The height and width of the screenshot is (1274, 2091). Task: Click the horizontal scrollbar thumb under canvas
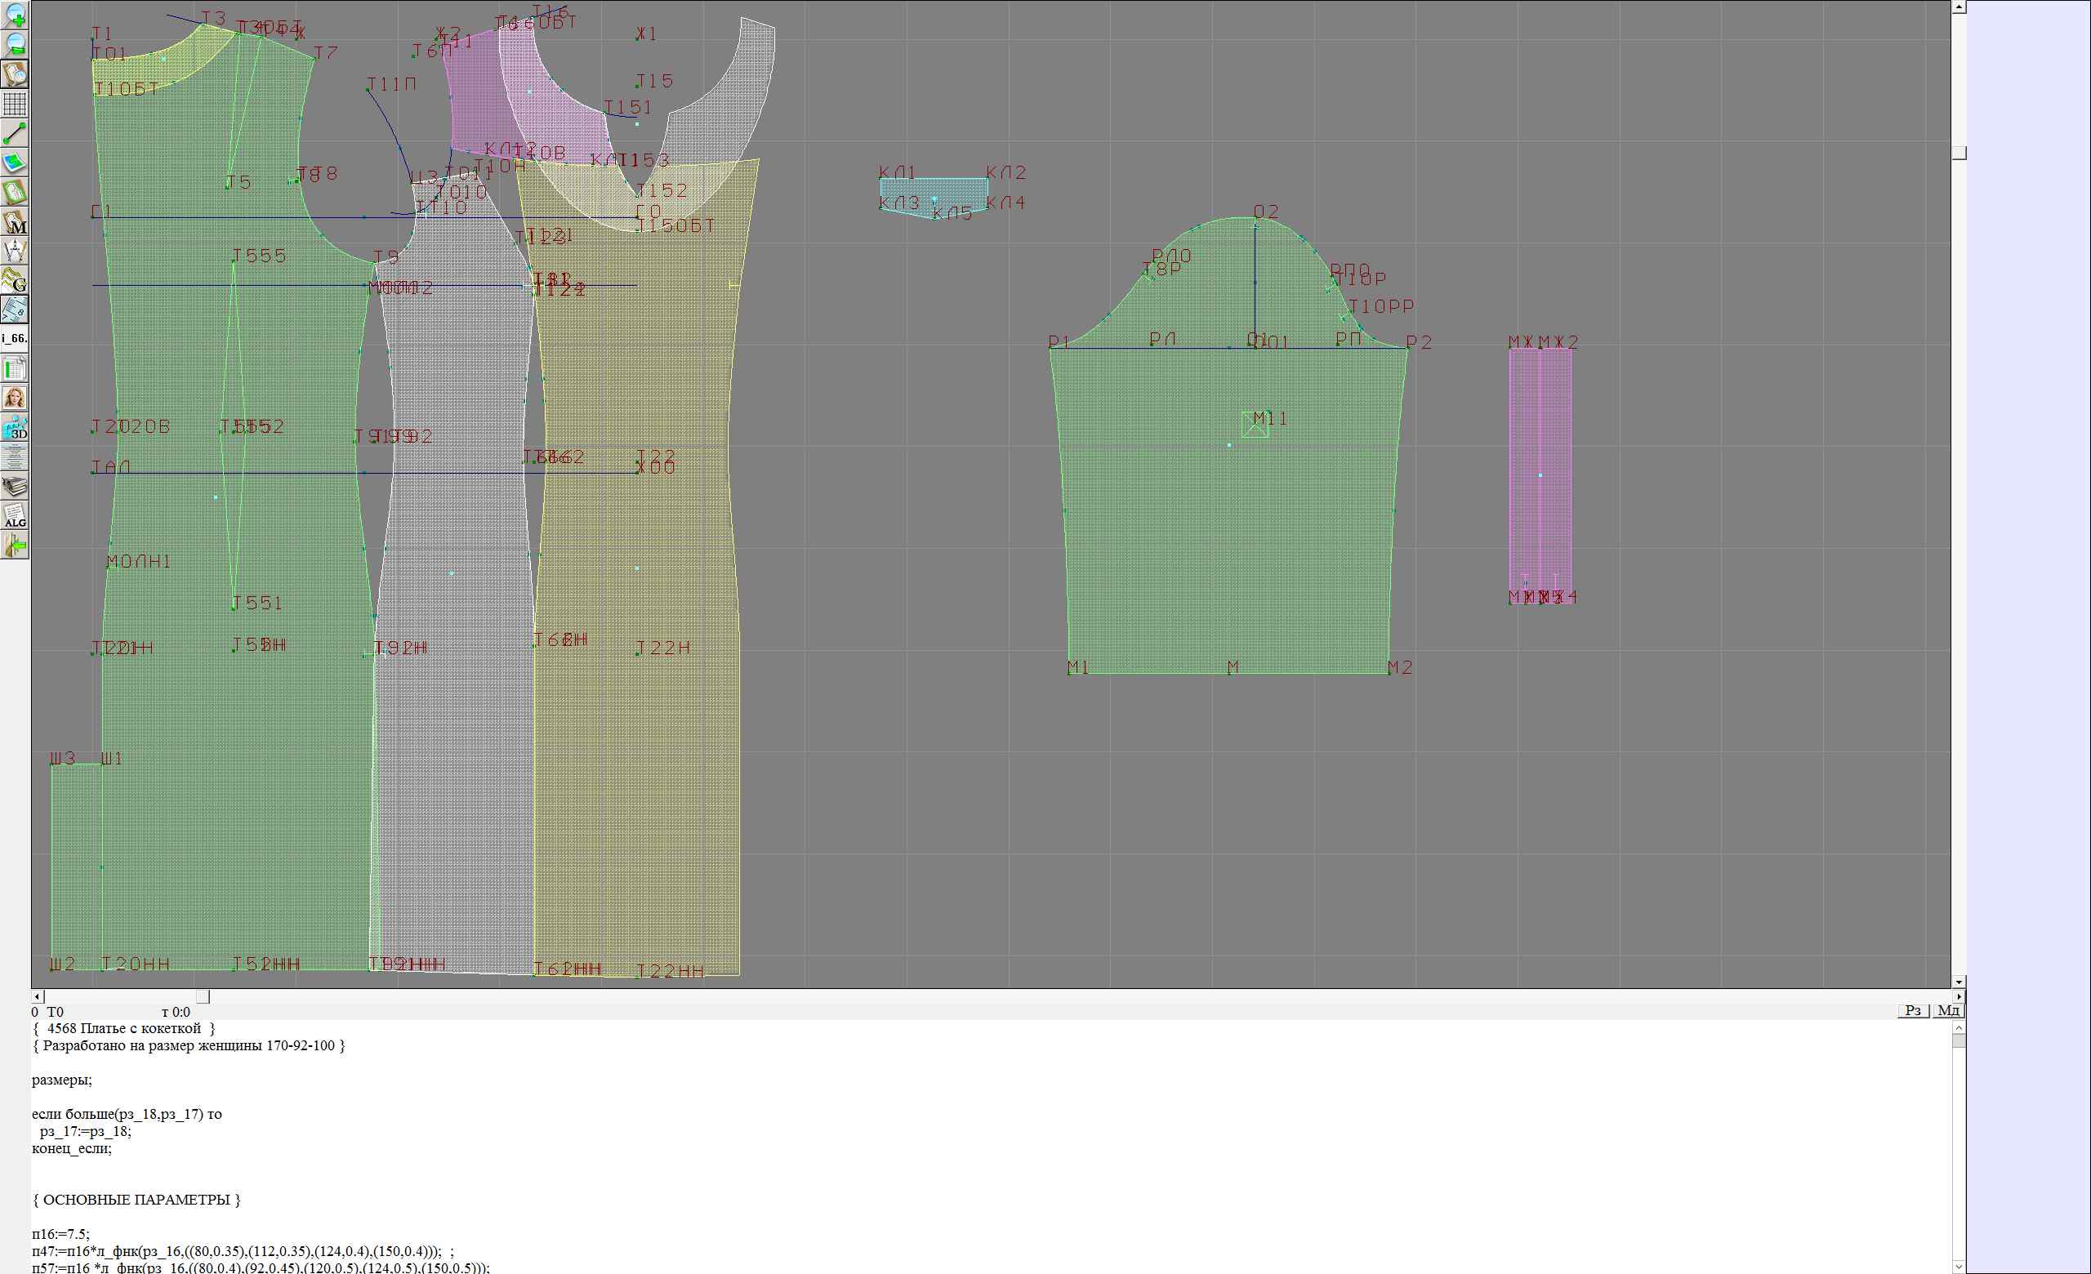pos(203,996)
